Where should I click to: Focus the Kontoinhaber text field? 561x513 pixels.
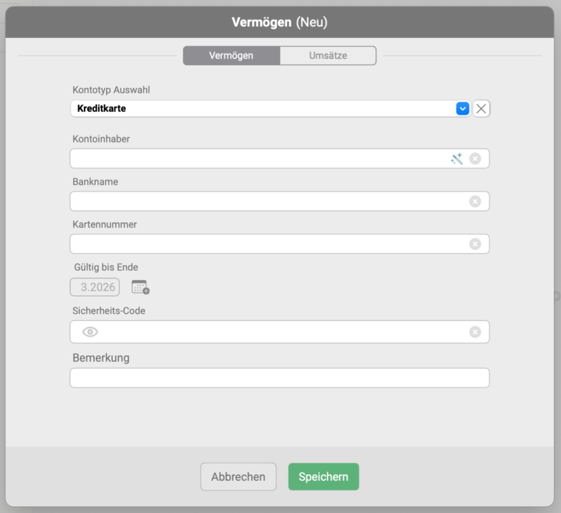(x=257, y=159)
